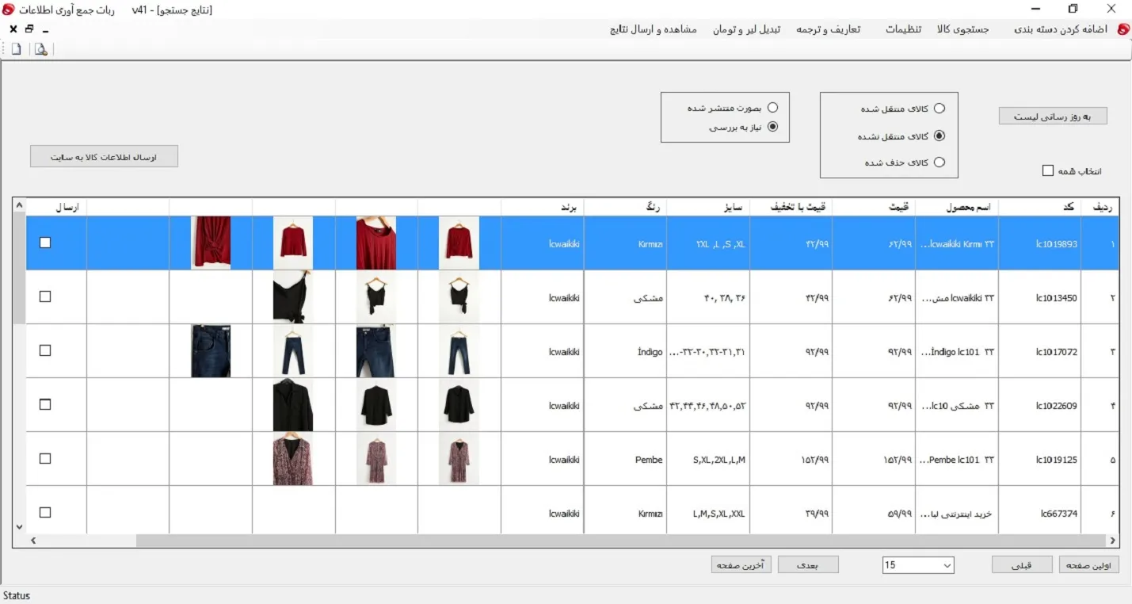
Task: Open the 'تبدیل لیر و تومان' menu
Action: point(746,29)
